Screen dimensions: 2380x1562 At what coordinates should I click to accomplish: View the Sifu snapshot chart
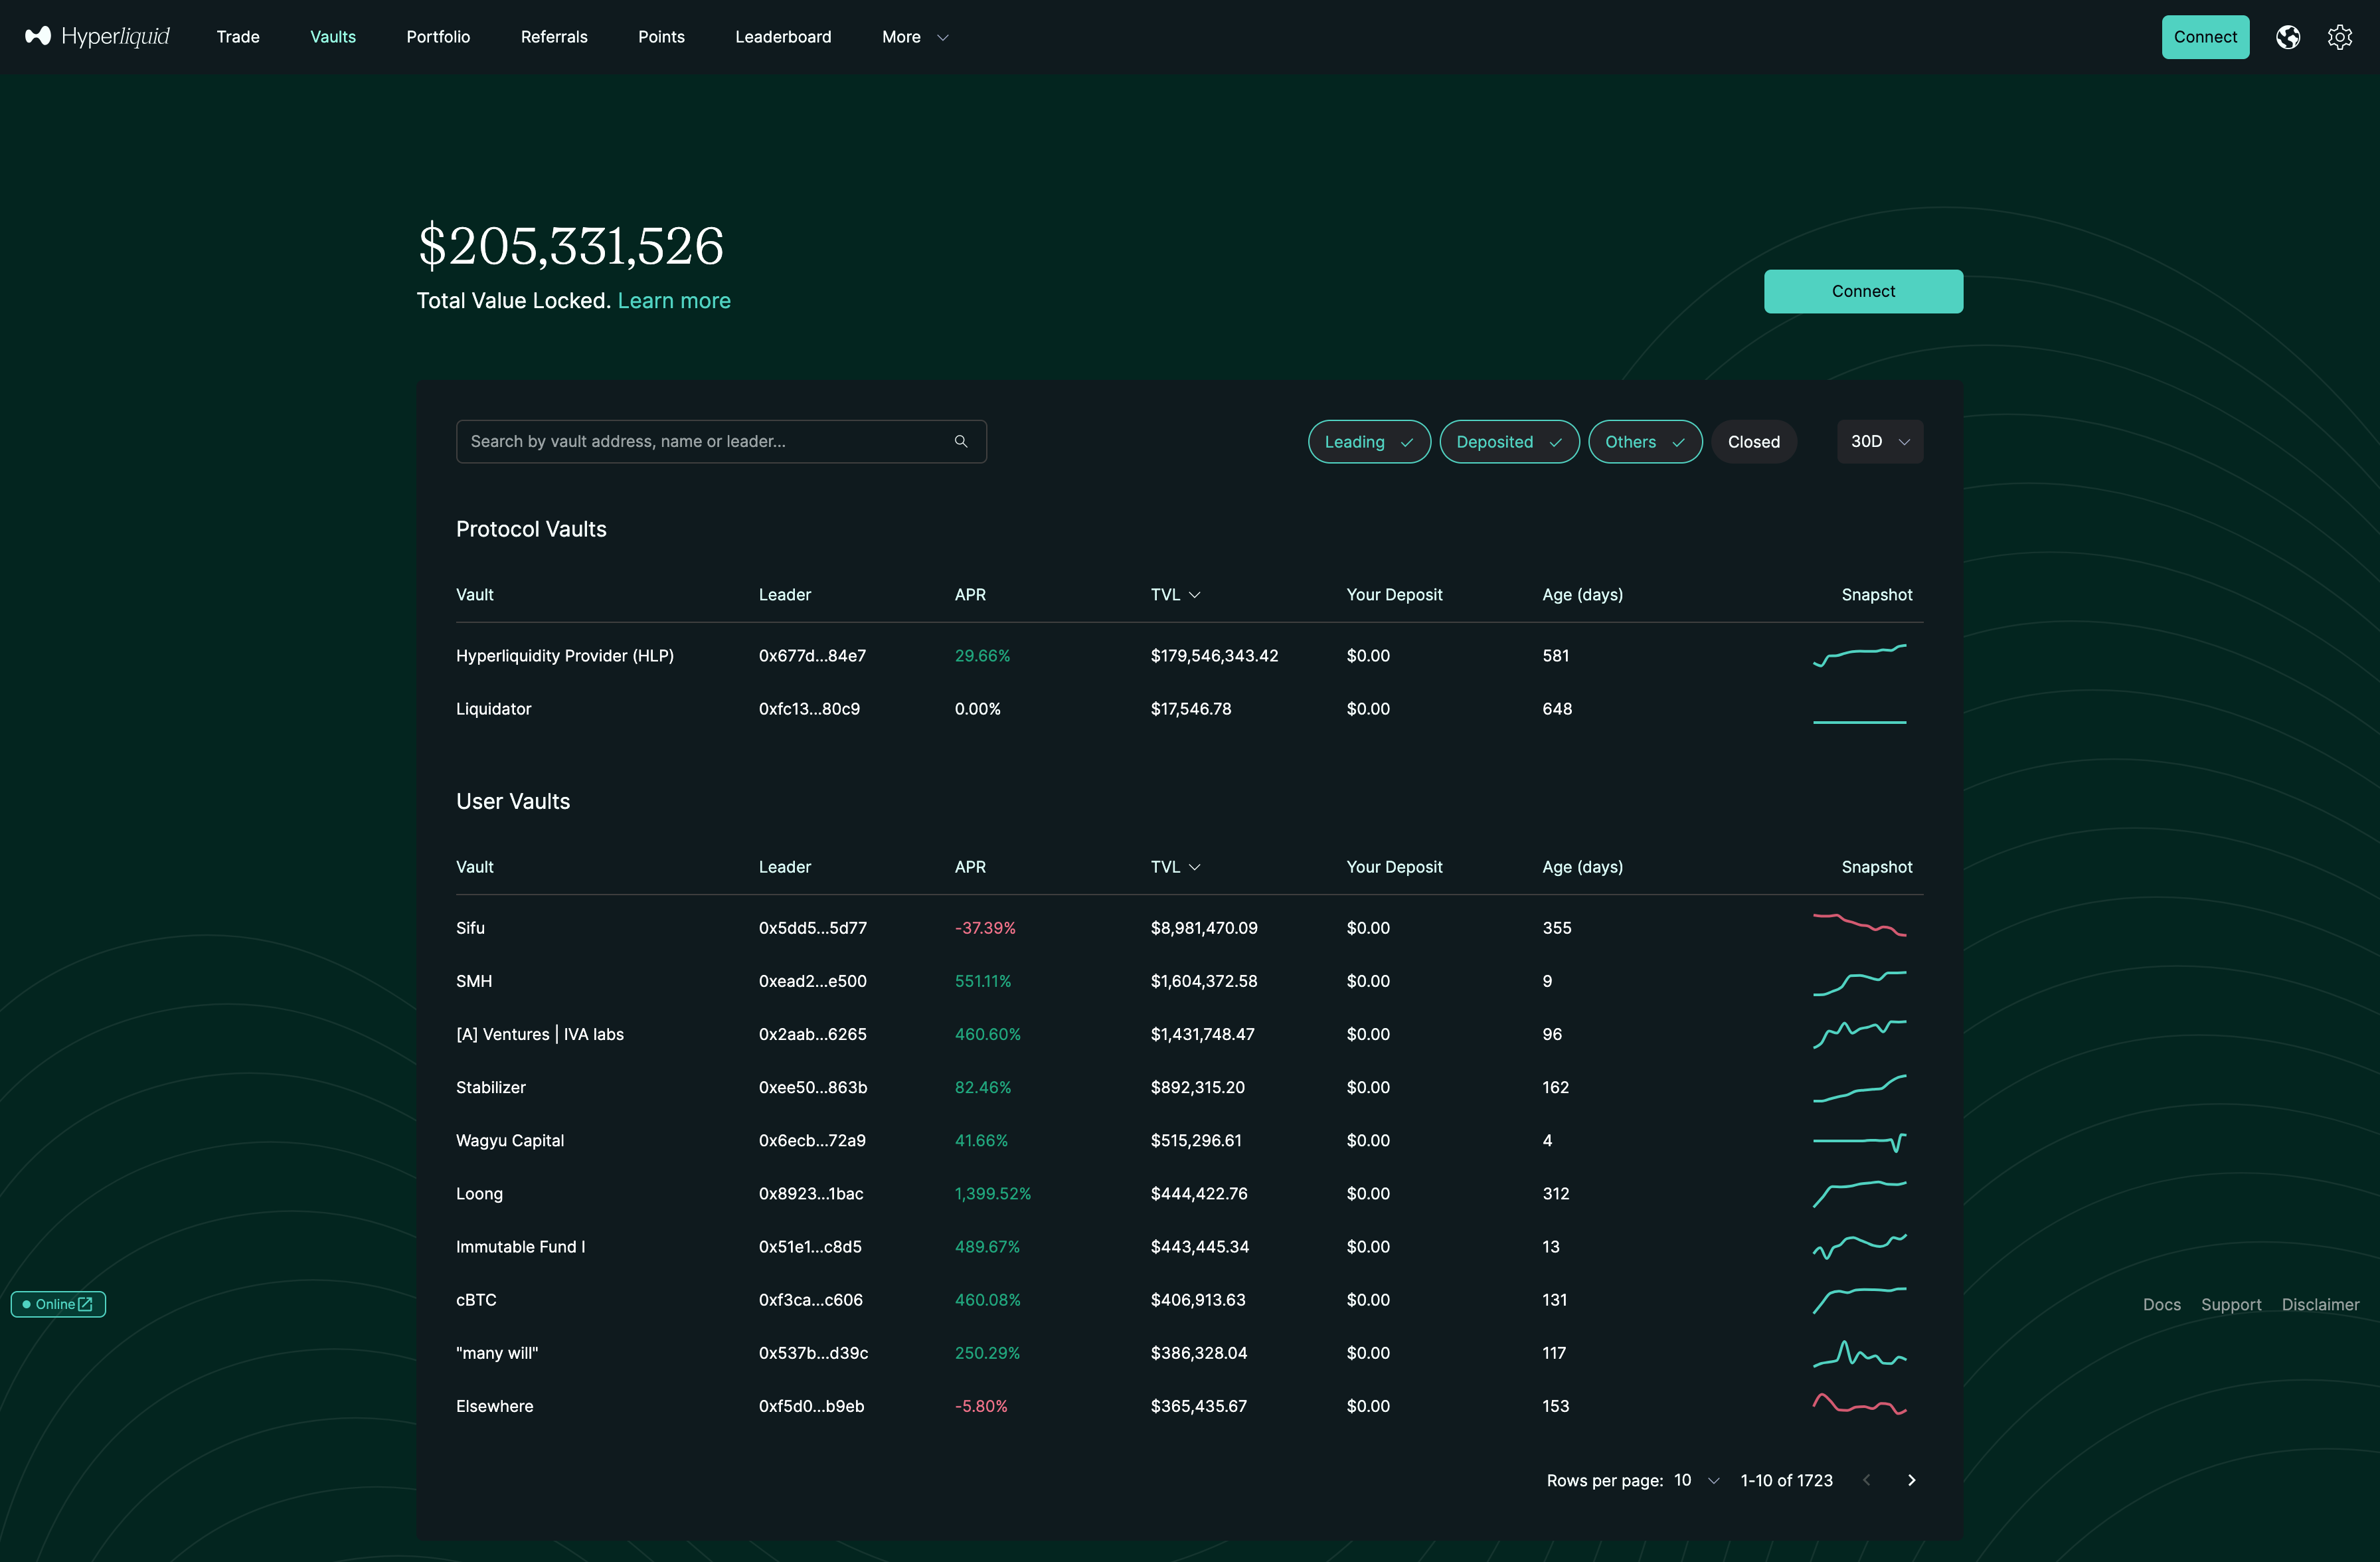click(x=1859, y=925)
